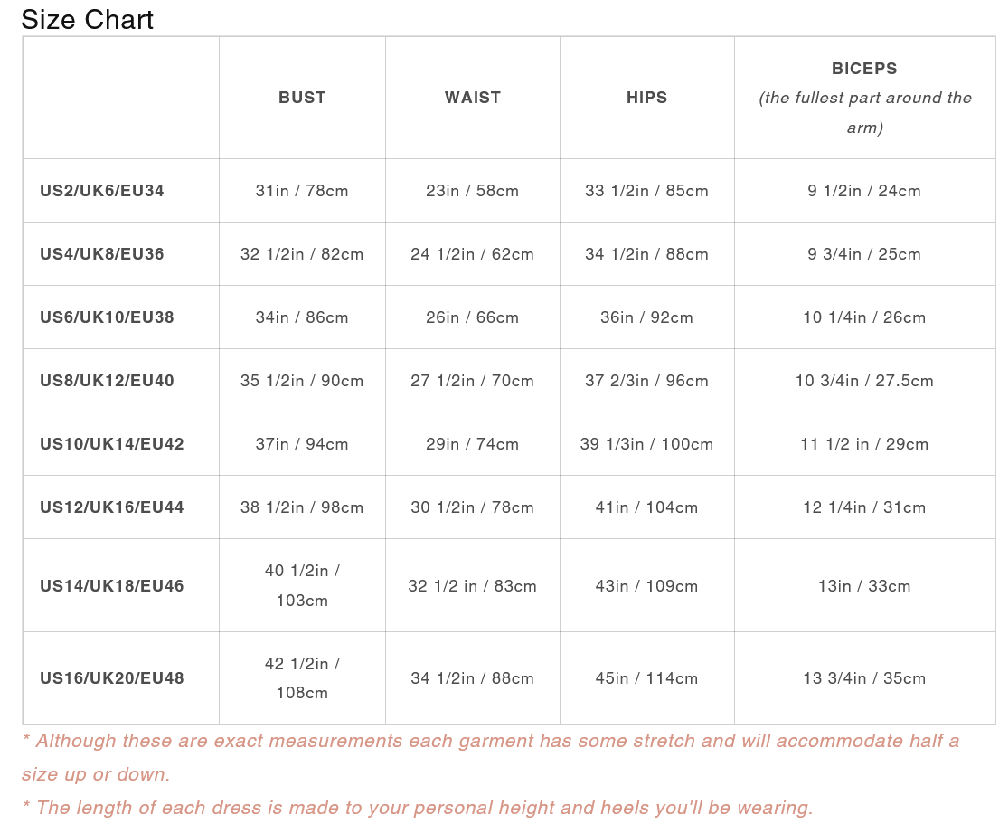
Task: Click the BICEPS column header
Action: [864, 69]
